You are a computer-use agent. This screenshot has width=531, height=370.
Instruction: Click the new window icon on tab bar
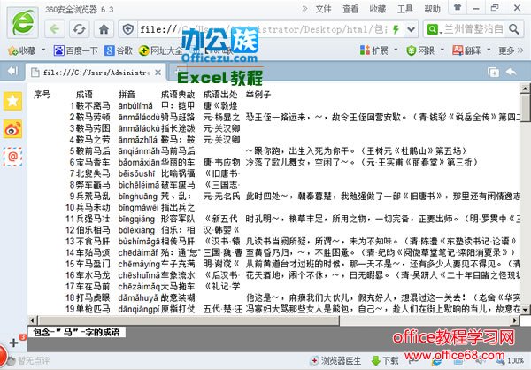[x=493, y=72]
